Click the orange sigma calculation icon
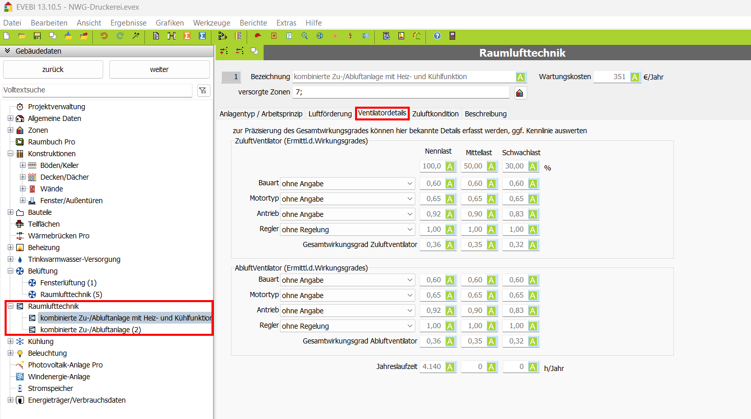751x419 pixels. pos(187,36)
